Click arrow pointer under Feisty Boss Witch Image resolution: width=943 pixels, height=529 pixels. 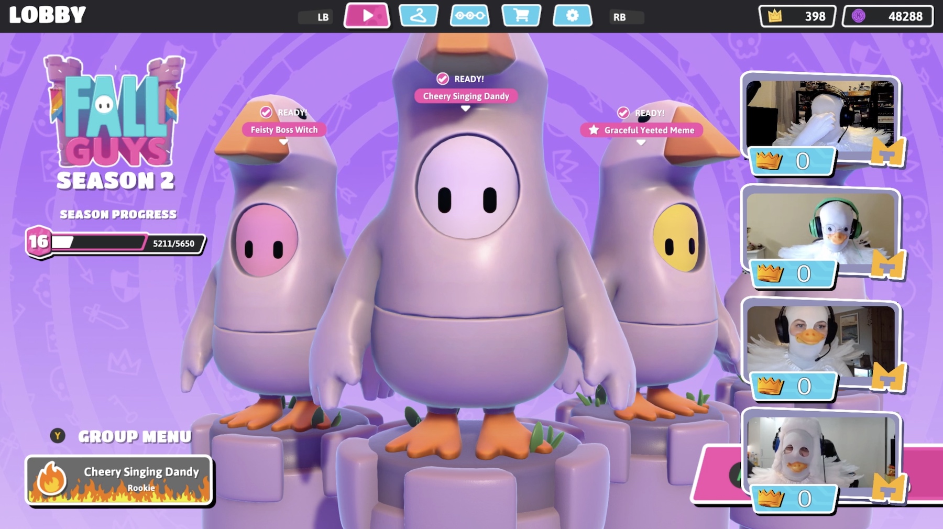(x=283, y=142)
